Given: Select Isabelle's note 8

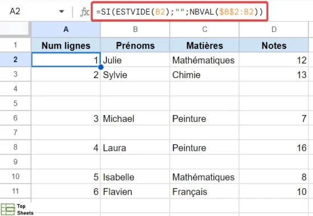Looking at the screenshot, I should [x=274, y=177].
